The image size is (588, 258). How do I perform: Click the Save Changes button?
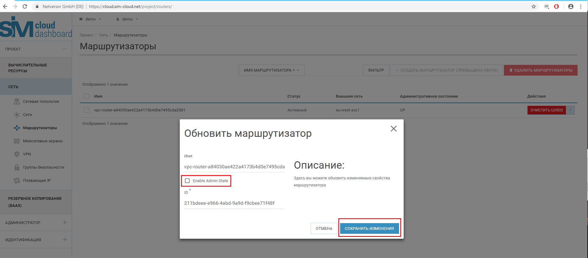369,229
